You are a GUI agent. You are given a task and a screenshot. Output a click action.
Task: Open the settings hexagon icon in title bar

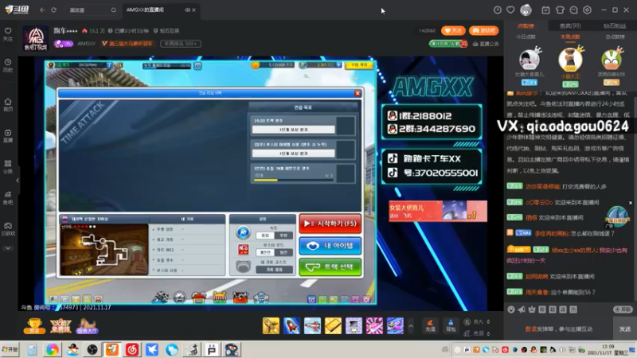tap(588, 10)
